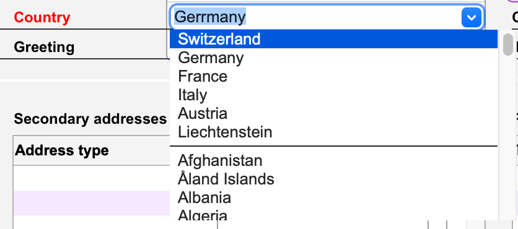The height and width of the screenshot is (229, 518).
Task: Select France from the country list
Action: [x=333, y=76]
